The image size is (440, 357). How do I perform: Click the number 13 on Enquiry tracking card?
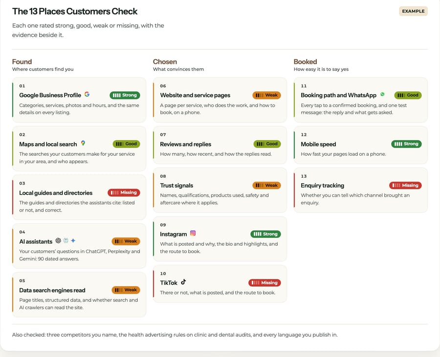[x=304, y=176]
